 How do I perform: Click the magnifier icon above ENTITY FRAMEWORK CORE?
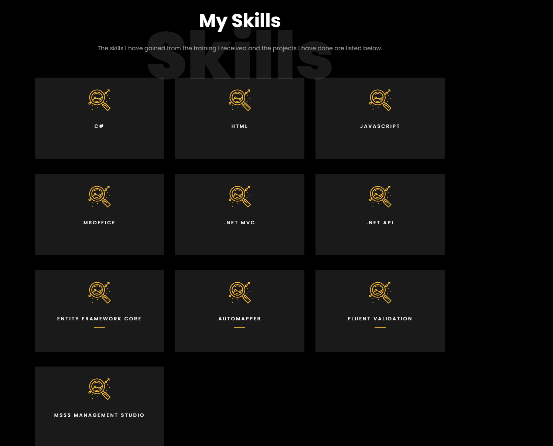click(x=99, y=292)
